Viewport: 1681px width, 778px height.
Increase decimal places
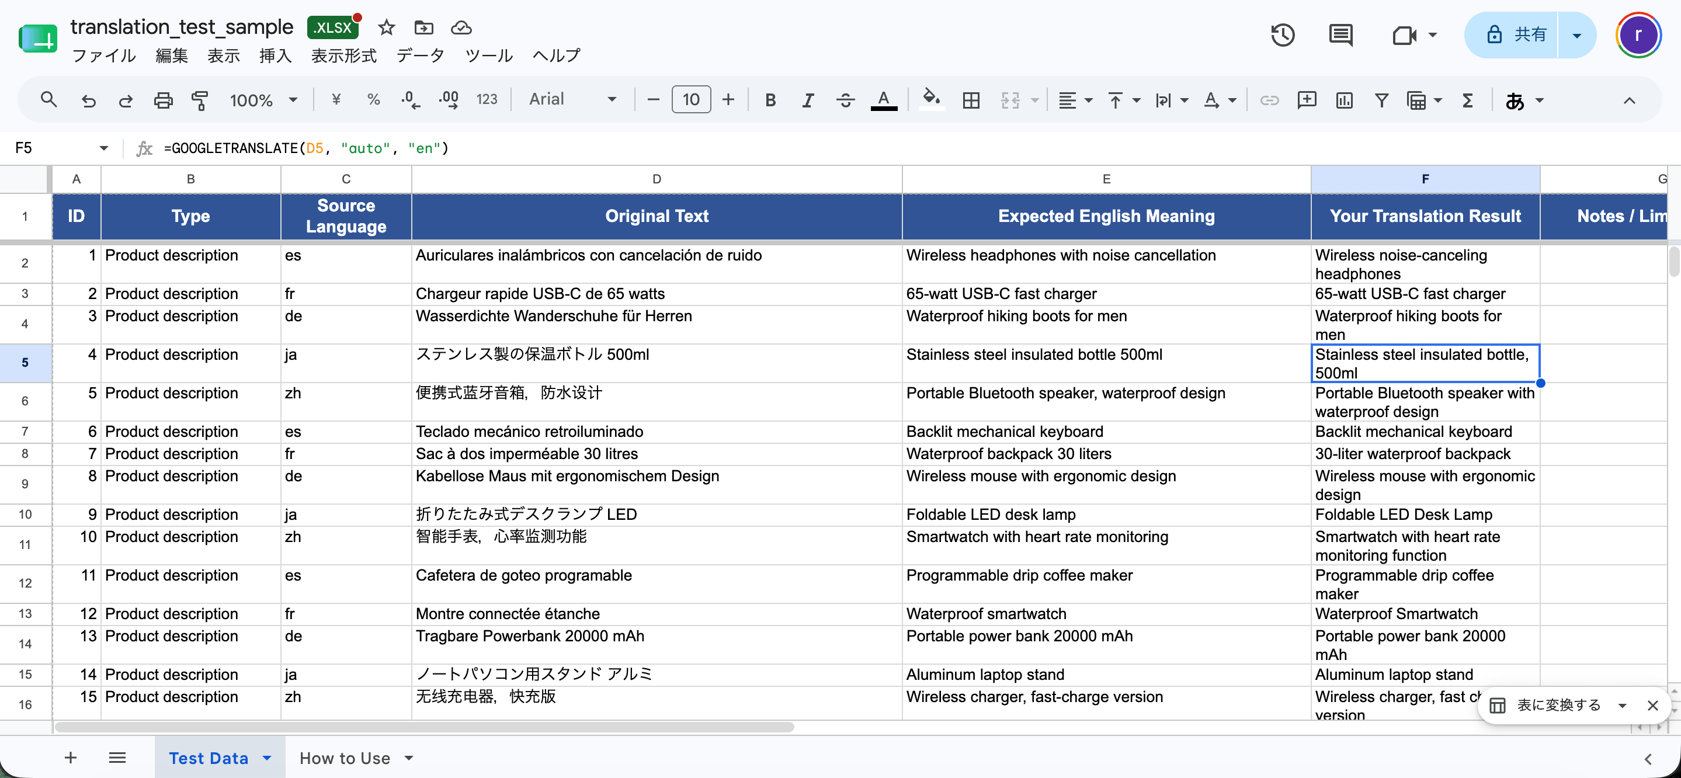coord(449,100)
